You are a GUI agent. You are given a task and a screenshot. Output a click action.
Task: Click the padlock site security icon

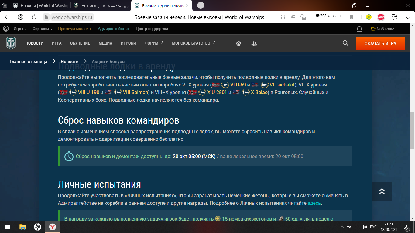(x=46, y=17)
